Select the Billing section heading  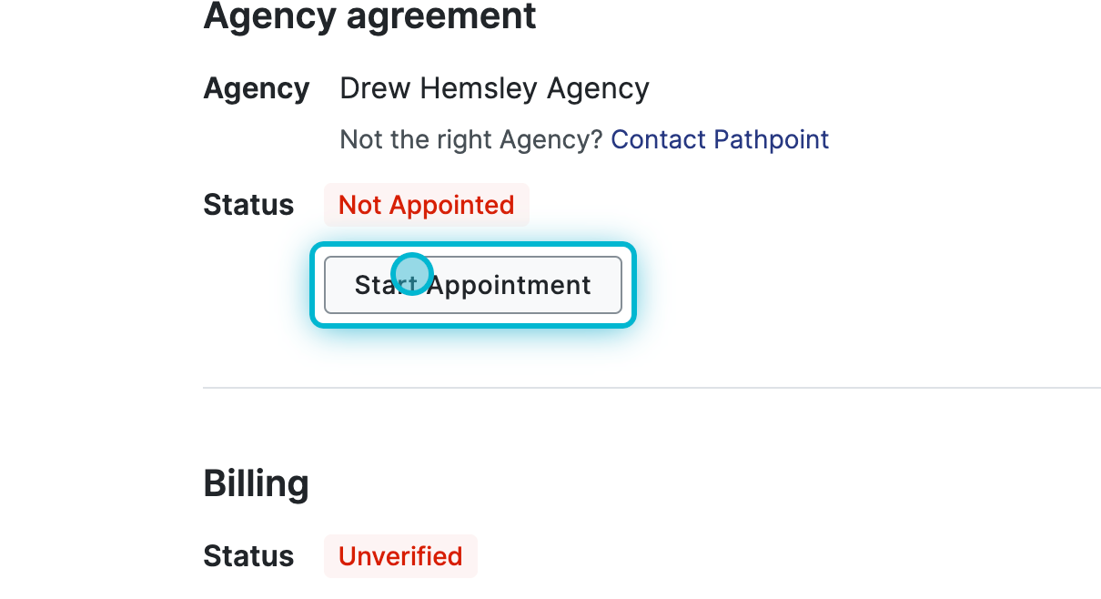(256, 483)
